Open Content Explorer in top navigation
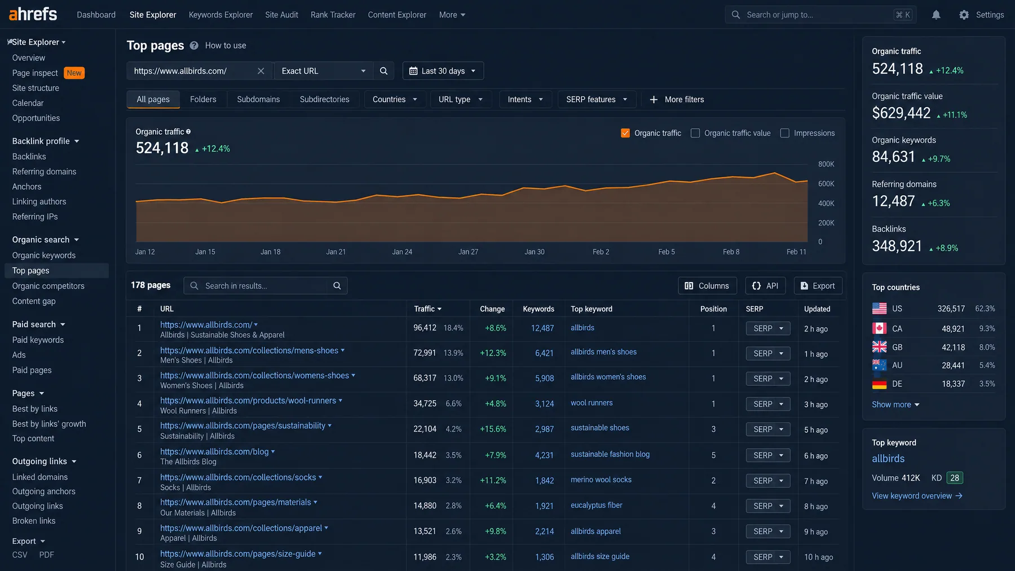This screenshot has height=571, width=1015. click(x=397, y=15)
